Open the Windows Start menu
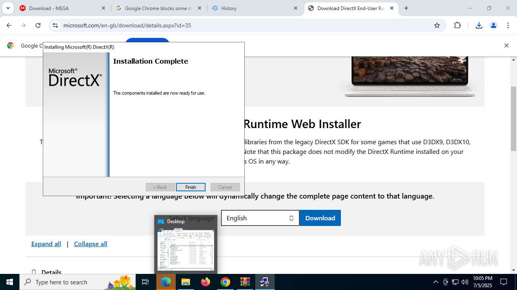Image resolution: width=517 pixels, height=290 pixels. (10, 282)
